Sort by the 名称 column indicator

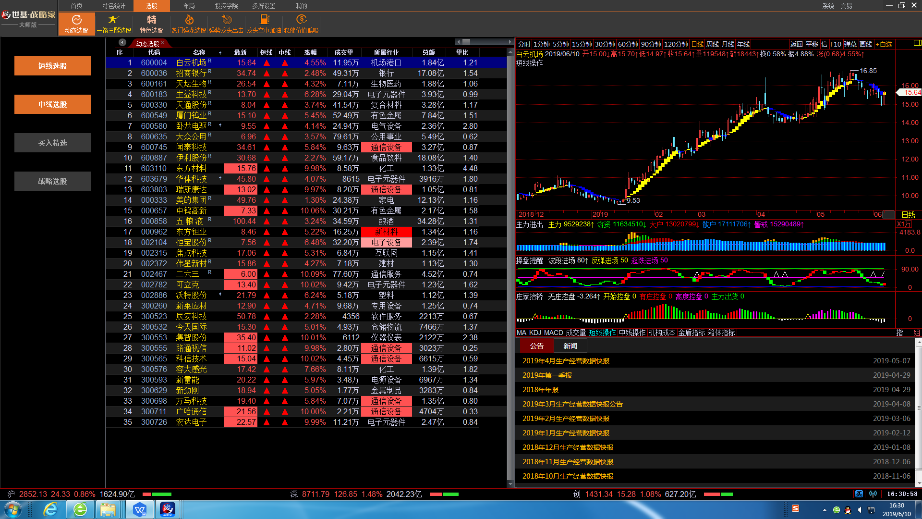[x=220, y=53]
